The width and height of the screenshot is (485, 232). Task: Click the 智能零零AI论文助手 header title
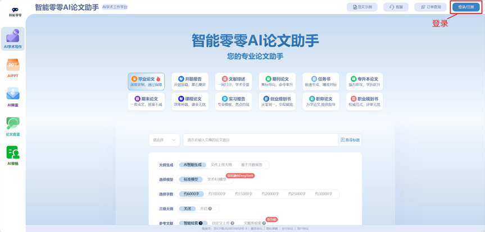pyautogui.click(x=67, y=7)
